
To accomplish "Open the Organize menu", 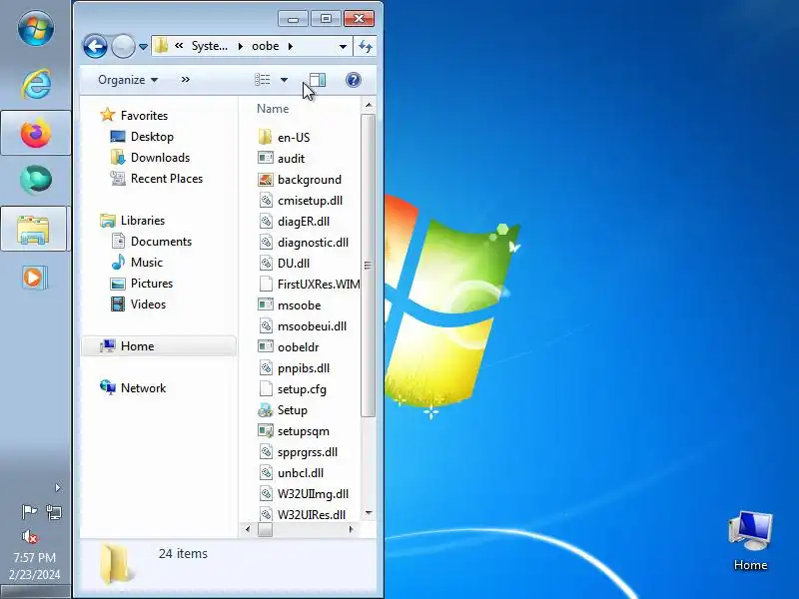I will 128,80.
